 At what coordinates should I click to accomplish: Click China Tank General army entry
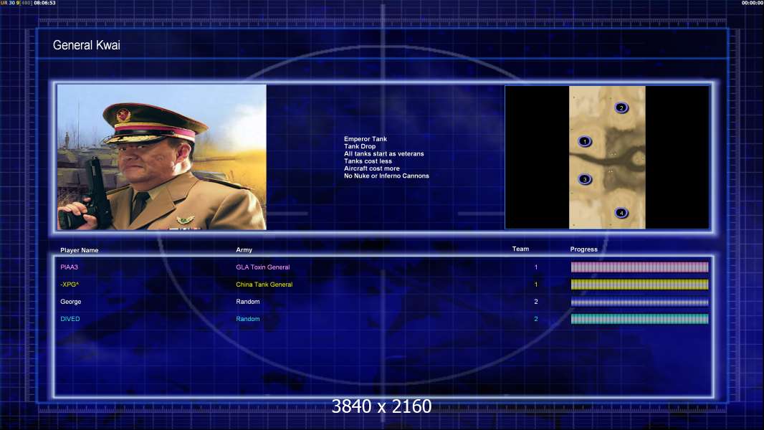(264, 285)
